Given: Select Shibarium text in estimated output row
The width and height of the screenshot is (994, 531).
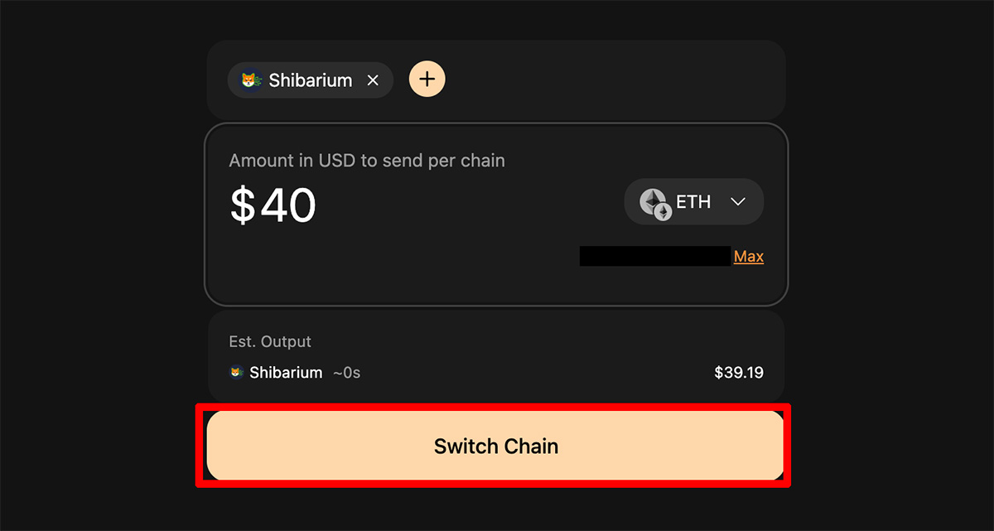Looking at the screenshot, I should click(286, 373).
